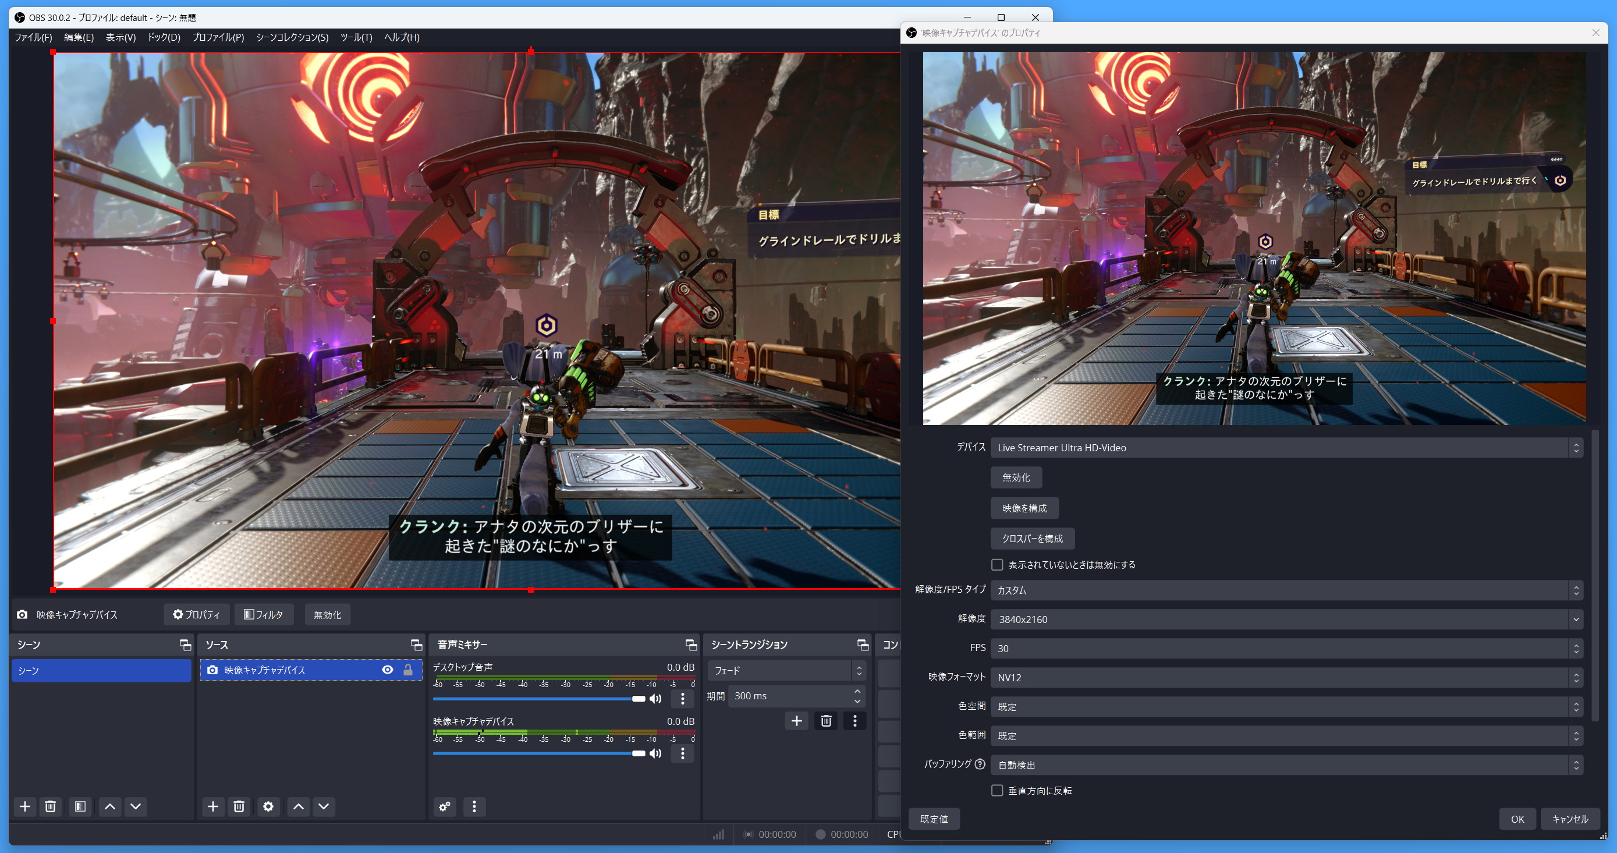Open the 解像度/FPS タイプ dropdown

[x=1287, y=590]
